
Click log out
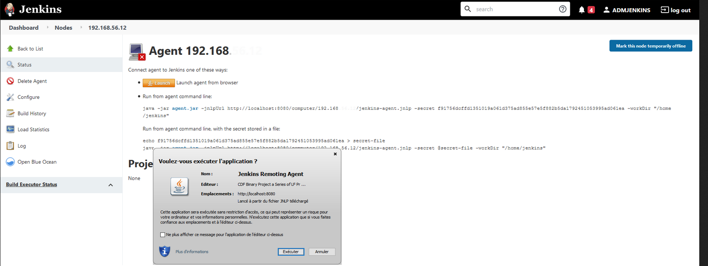click(x=676, y=10)
